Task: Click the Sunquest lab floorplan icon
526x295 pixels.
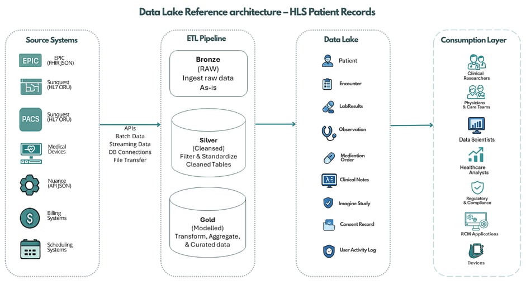Action: [31, 87]
